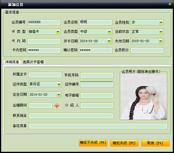Switch to the 选择次卡套餐 tab
The height and width of the screenshot is (153, 174).
pos(33,62)
